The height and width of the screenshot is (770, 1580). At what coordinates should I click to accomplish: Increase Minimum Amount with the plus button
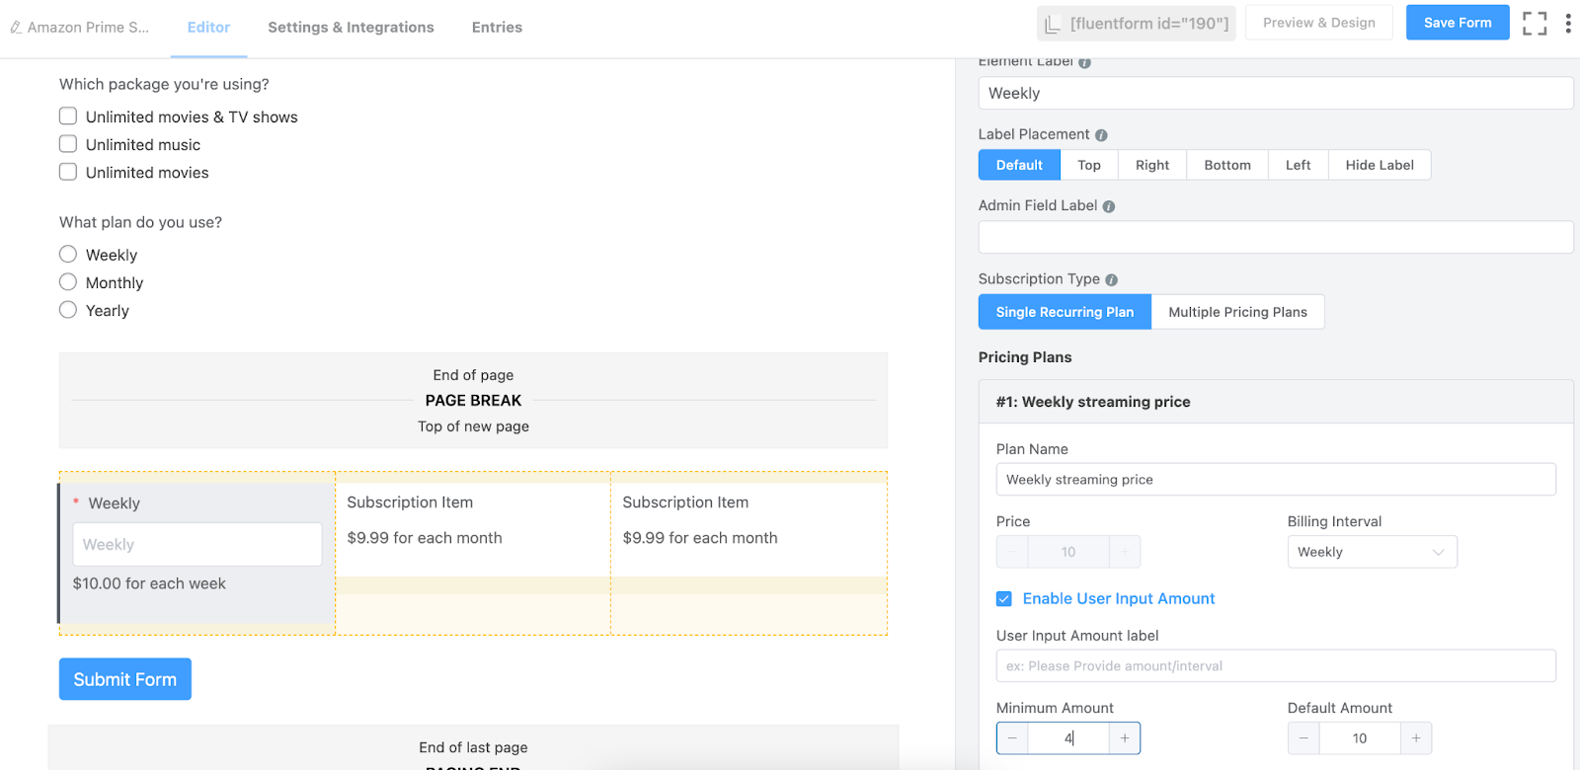pos(1124,738)
